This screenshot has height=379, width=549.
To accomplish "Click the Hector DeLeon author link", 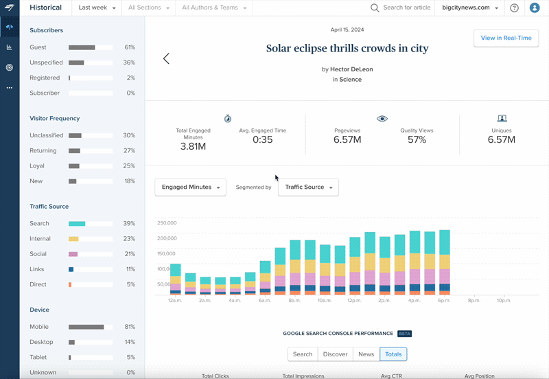I will coord(351,69).
